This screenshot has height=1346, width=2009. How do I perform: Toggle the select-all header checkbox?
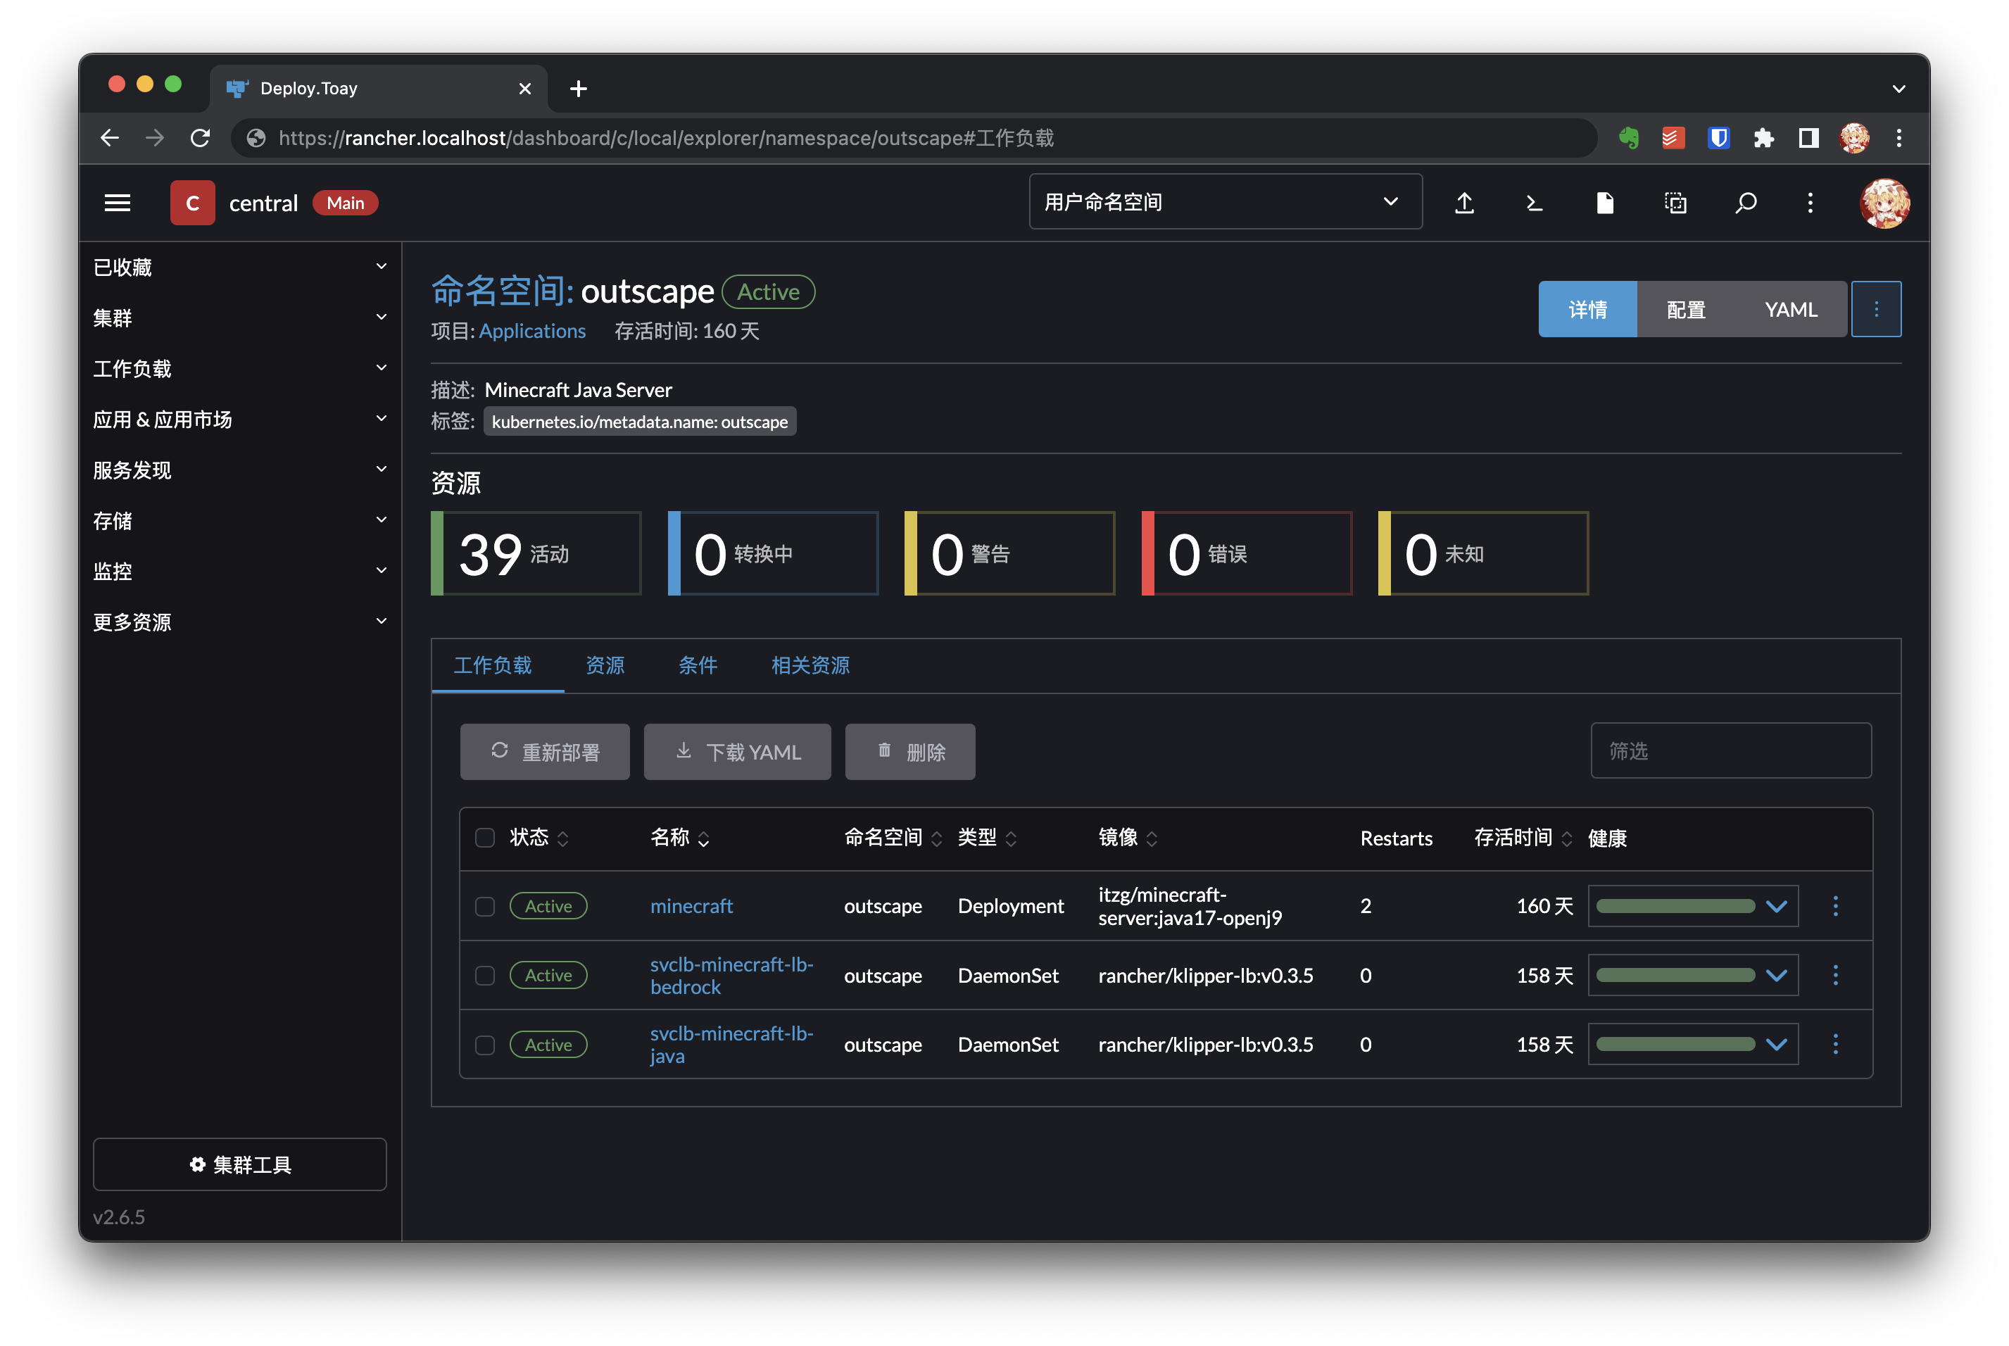[485, 838]
